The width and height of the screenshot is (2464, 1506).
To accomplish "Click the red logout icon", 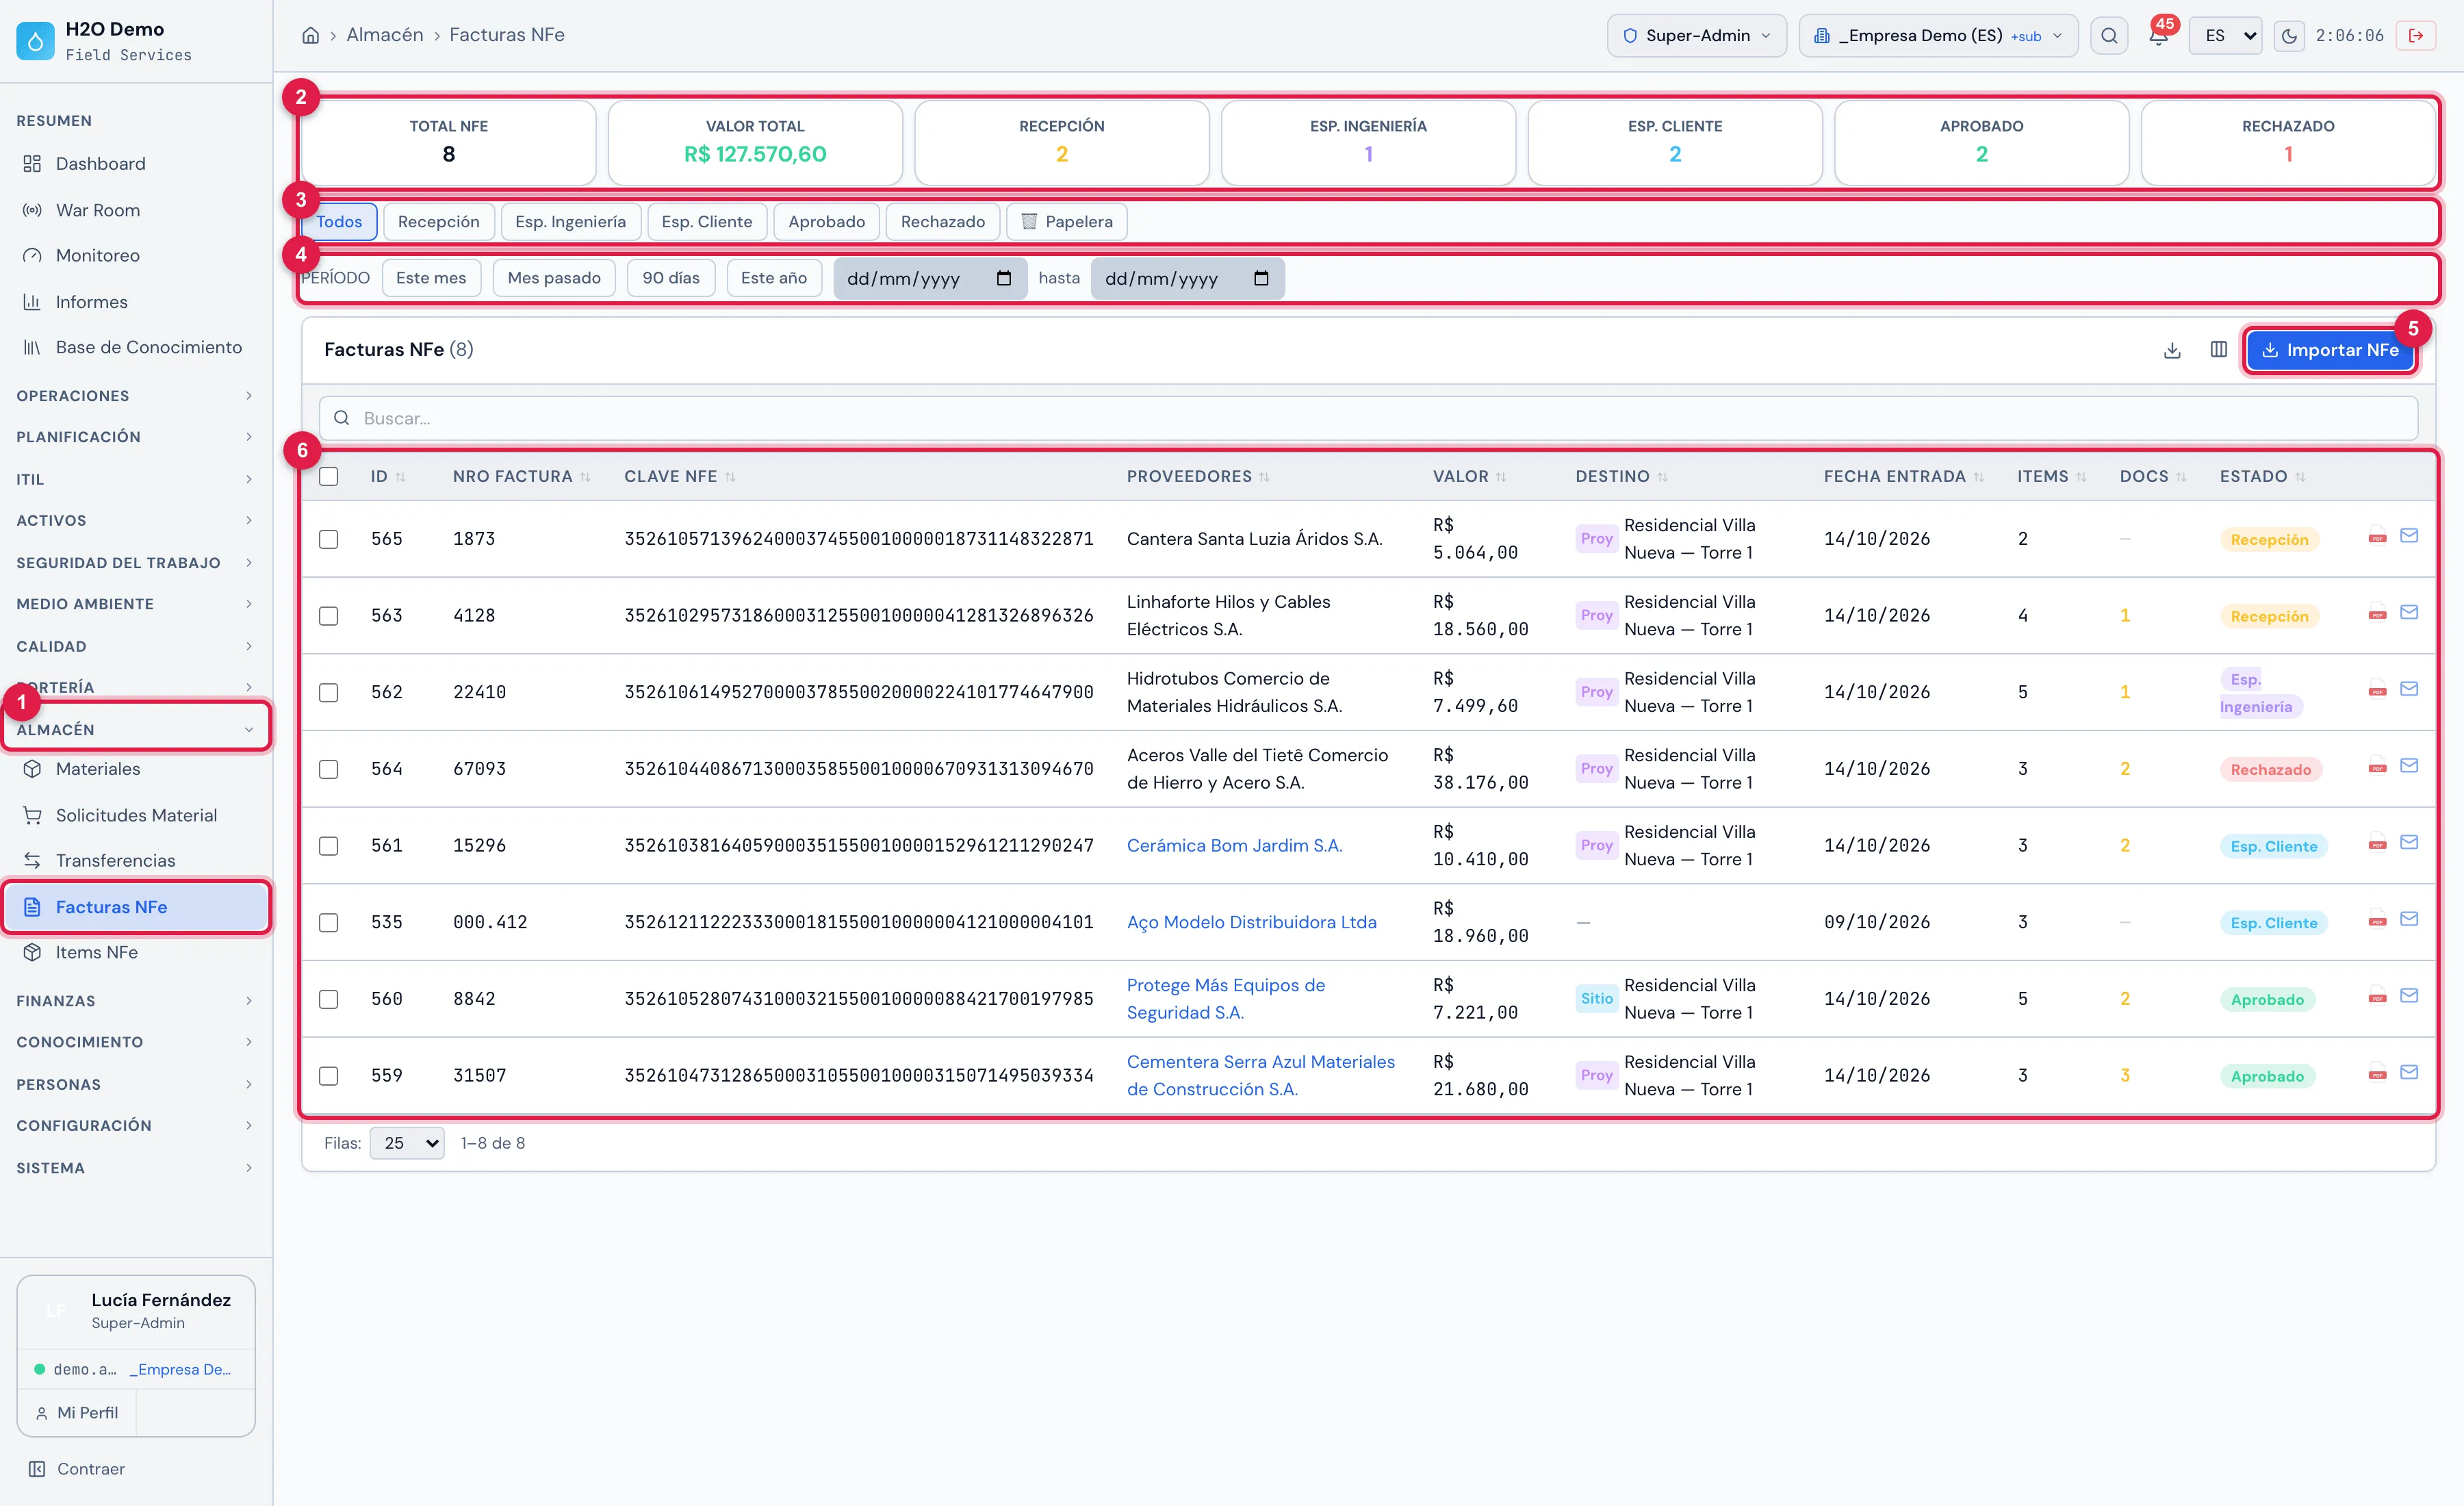I will tap(2415, 36).
